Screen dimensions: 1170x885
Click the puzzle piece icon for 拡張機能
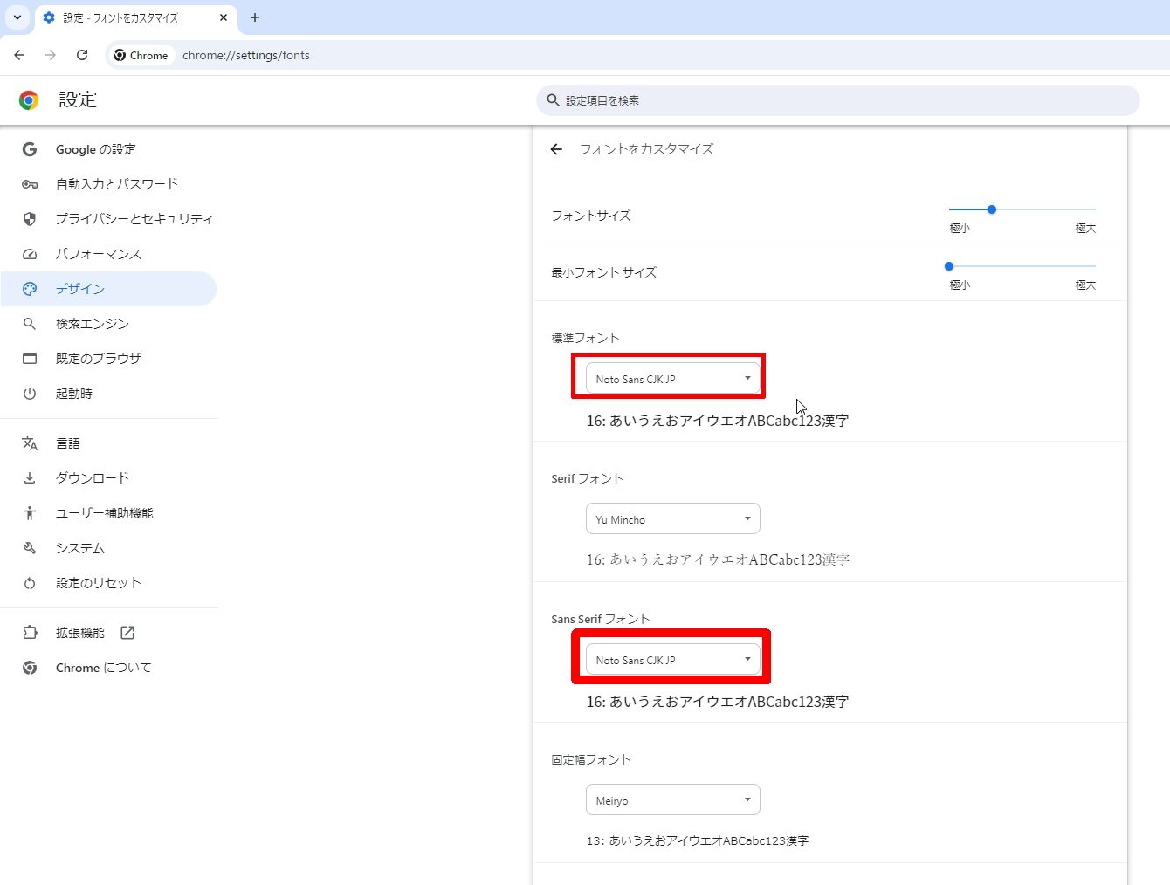pyautogui.click(x=30, y=633)
